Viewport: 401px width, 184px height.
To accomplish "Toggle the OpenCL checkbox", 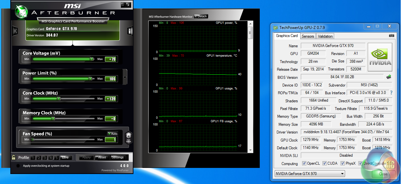I will [x=304, y=163].
